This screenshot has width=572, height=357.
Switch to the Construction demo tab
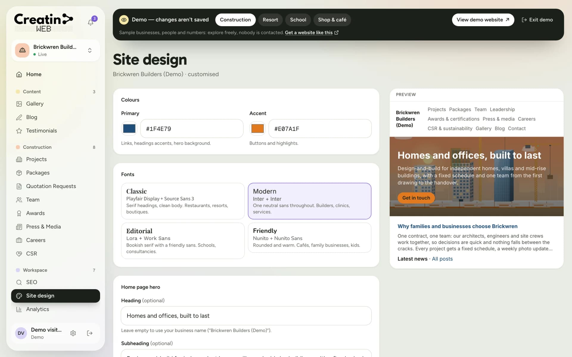click(235, 20)
